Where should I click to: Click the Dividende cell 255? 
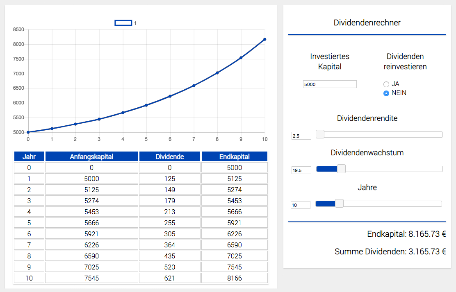(x=169, y=223)
